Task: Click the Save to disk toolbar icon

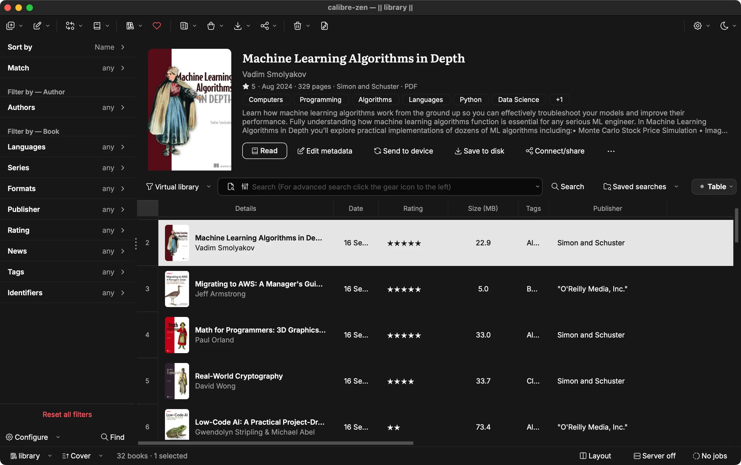Action: 238,26
